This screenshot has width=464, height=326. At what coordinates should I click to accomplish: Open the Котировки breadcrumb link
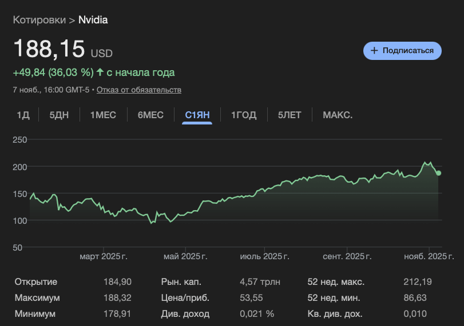(x=39, y=20)
